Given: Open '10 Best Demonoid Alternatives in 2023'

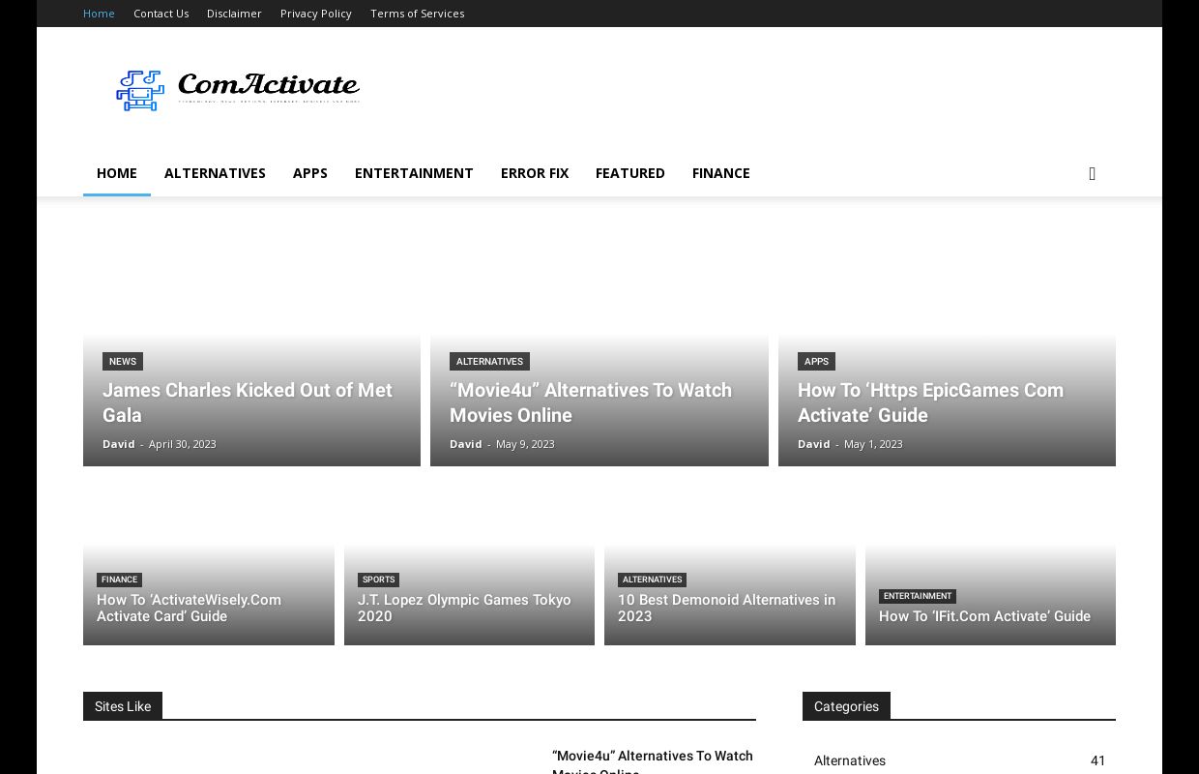Looking at the screenshot, I should [726, 609].
